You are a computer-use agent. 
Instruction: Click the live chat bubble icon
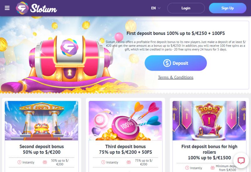click(x=241, y=160)
